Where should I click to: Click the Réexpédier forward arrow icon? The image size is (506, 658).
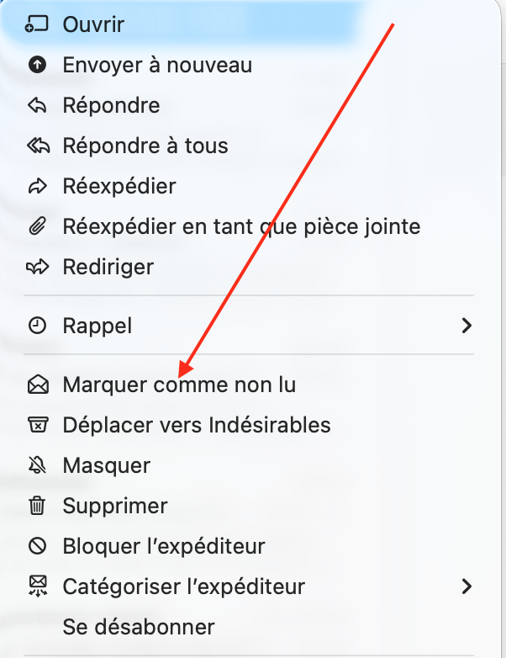tap(37, 186)
